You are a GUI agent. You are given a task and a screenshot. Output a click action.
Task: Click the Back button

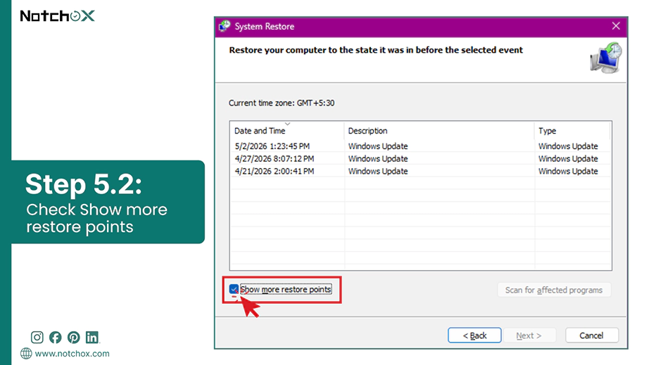[474, 335]
